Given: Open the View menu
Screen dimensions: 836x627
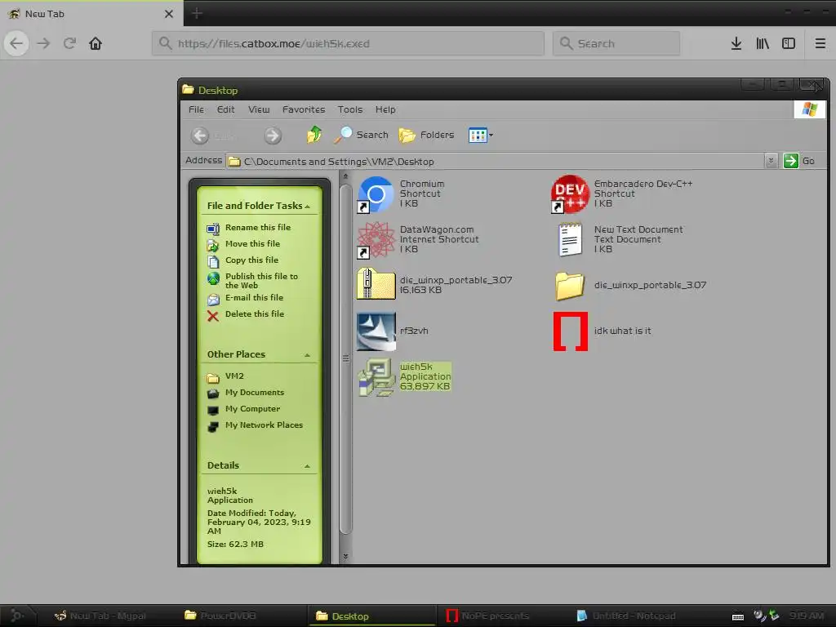Looking at the screenshot, I should coord(259,109).
